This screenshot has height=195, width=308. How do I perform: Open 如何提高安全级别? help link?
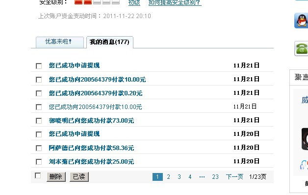coord(175,2)
